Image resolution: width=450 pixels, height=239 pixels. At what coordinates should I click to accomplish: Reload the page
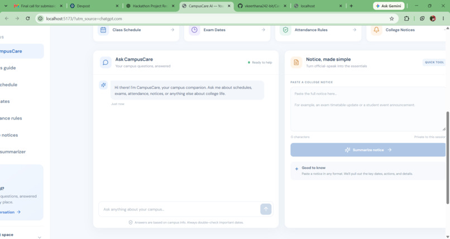pos(27,18)
